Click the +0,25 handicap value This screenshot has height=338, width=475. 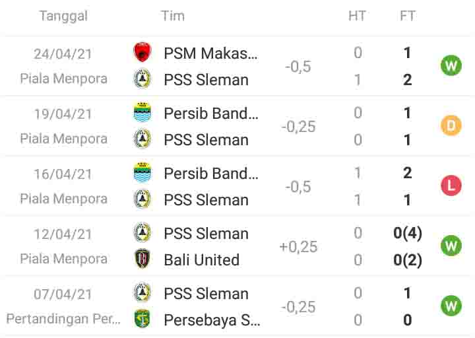298,246
